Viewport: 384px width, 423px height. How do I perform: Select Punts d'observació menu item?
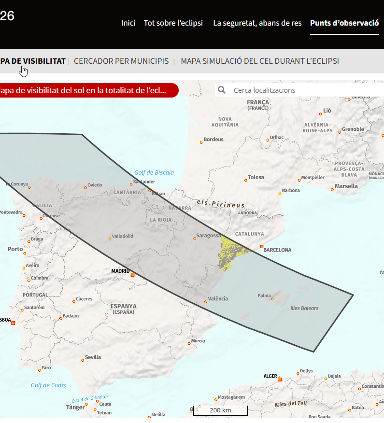point(344,23)
